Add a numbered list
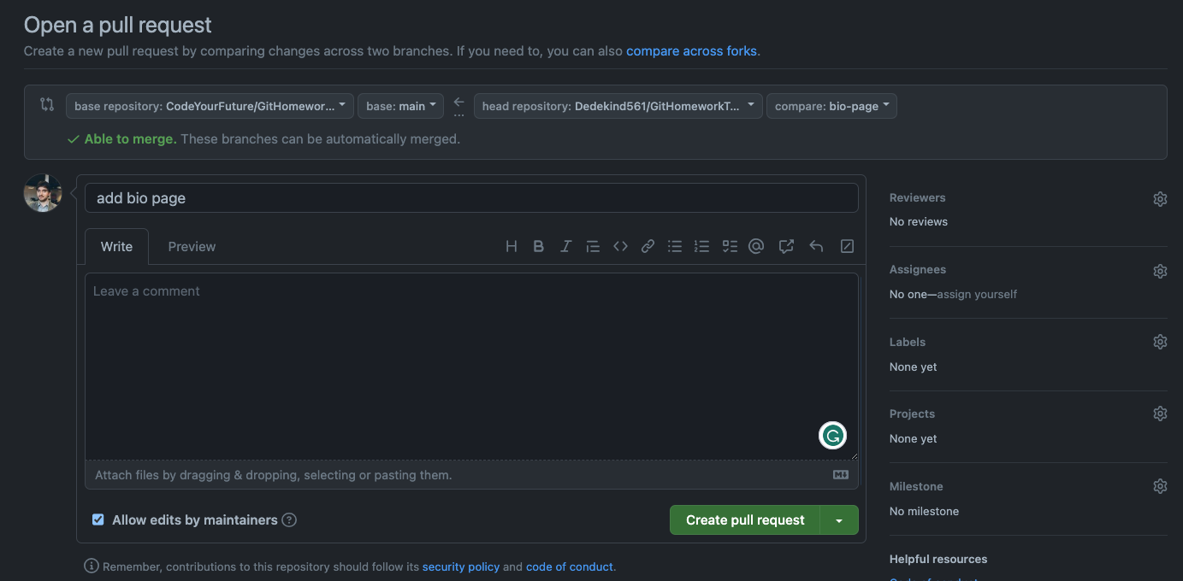The image size is (1183, 581). pyautogui.click(x=702, y=245)
